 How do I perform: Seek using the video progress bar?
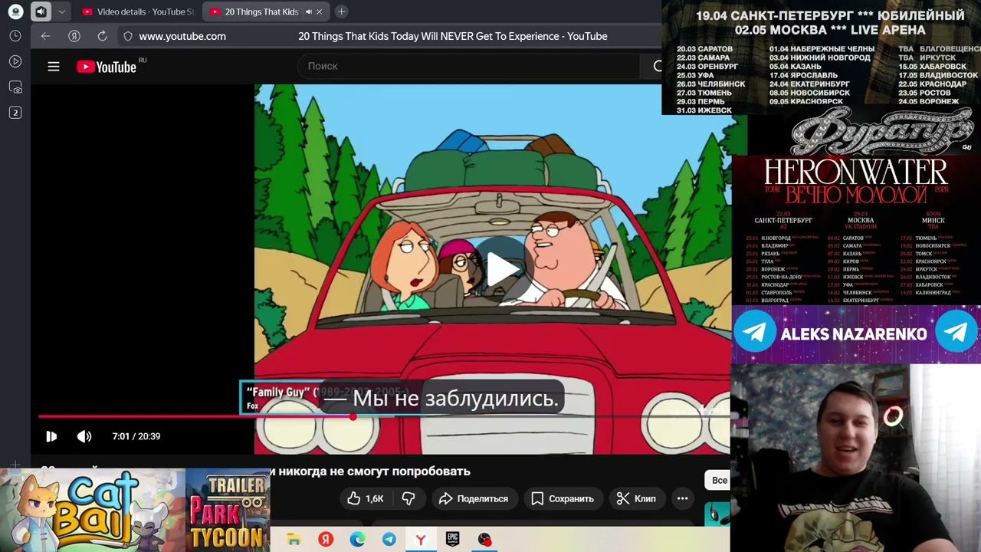pos(383,417)
